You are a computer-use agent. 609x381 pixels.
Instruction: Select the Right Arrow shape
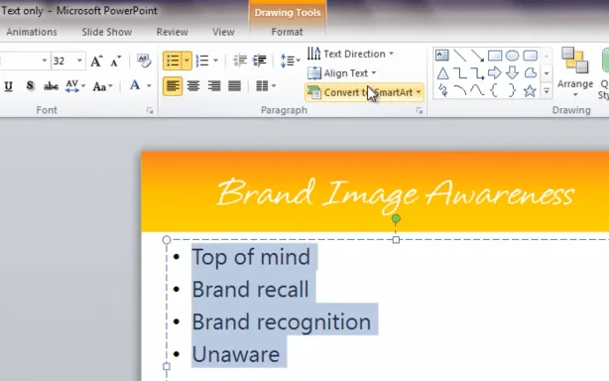(x=494, y=72)
